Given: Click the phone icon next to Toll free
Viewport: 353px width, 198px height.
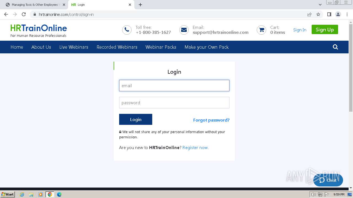Looking at the screenshot, I should click(x=127, y=30).
